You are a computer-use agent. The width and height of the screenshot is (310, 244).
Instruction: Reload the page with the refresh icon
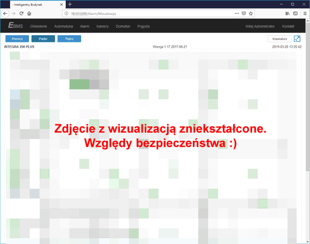click(x=21, y=13)
